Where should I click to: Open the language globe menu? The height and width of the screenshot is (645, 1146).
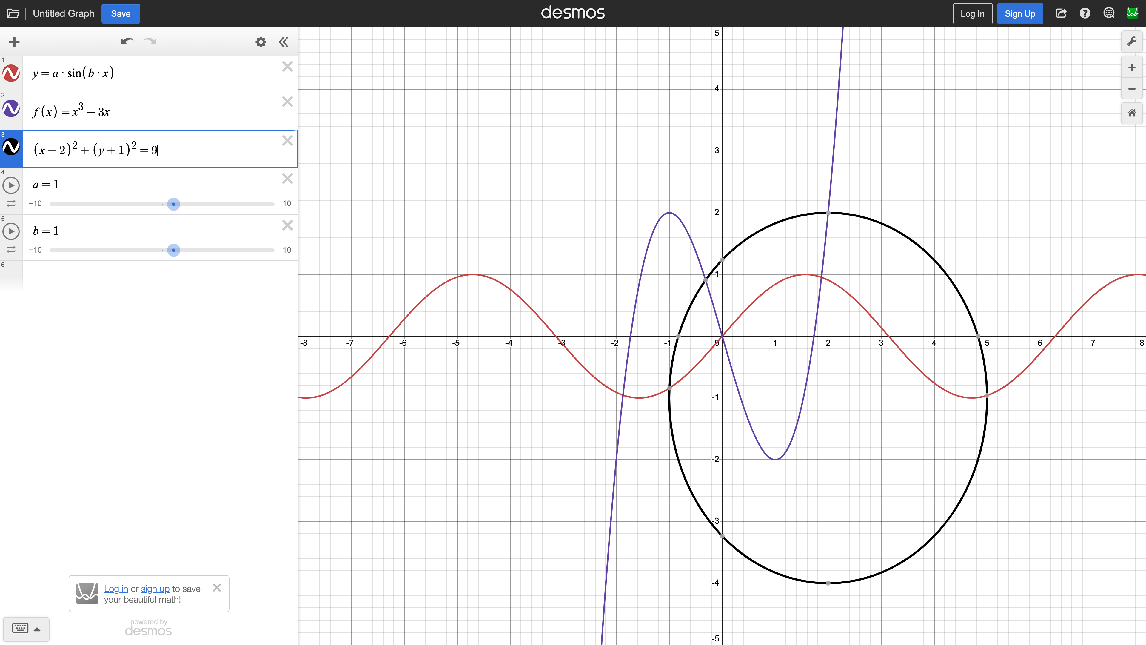[x=1109, y=13]
